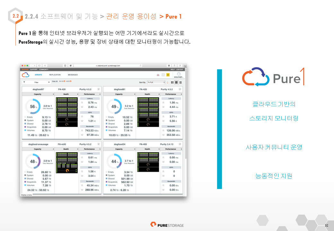Open the dogfood81 array name

tap(119, 89)
